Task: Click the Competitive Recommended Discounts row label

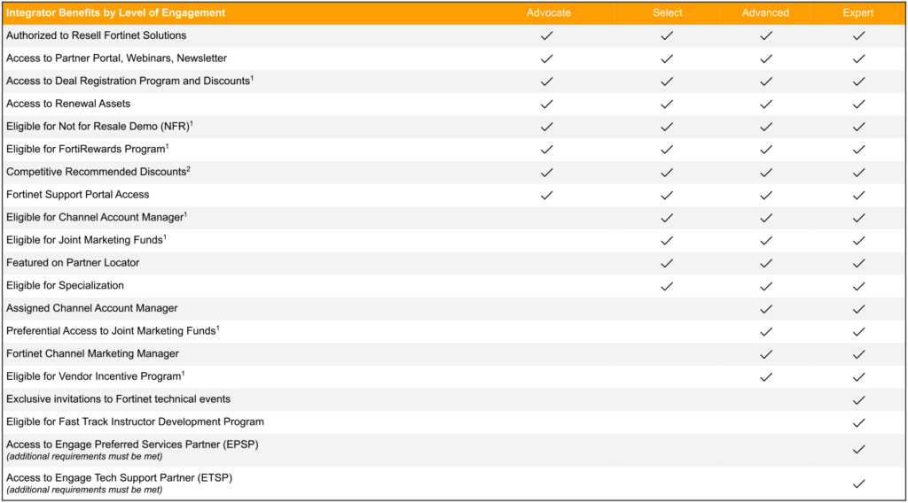Action: pos(98,172)
